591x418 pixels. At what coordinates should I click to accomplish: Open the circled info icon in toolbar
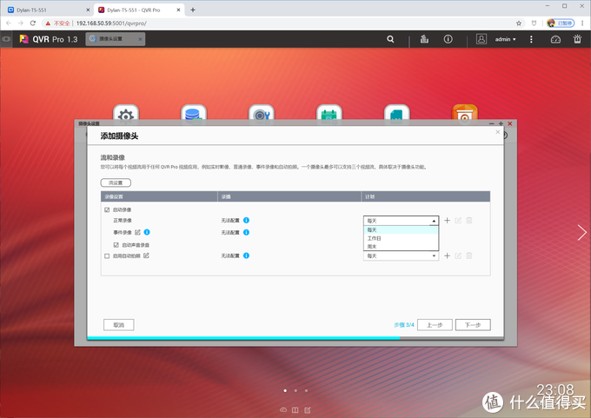[448, 39]
